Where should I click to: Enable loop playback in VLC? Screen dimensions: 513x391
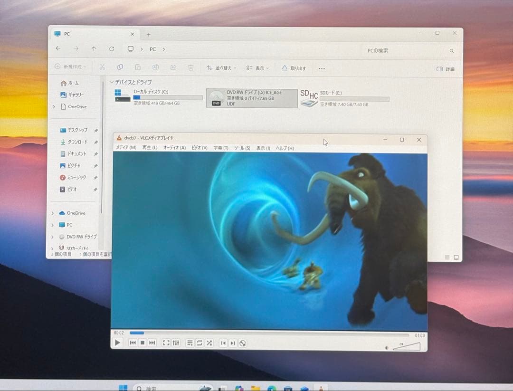point(200,343)
